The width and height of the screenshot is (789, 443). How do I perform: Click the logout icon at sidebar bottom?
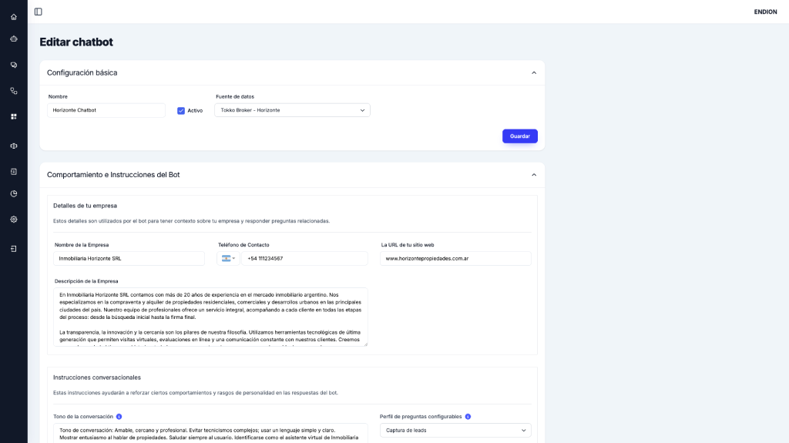tap(14, 249)
